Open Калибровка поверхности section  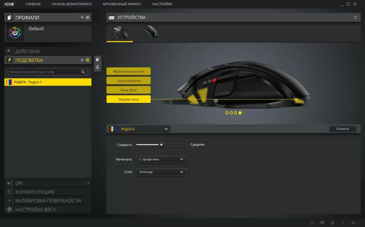(x=48, y=201)
